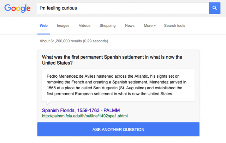Click the "About 61,200,000 results" text
This screenshot has width=226, height=143.
61,41
